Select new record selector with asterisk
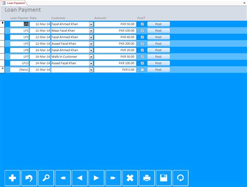The height and width of the screenshot is (187, 247). [x=2, y=70]
